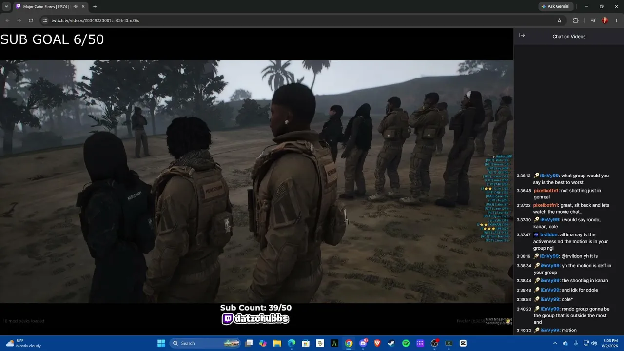Screen dimensions: 624x351
Task: Show hidden system tray icons
Action: pyautogui.click(x=555, y=343)
